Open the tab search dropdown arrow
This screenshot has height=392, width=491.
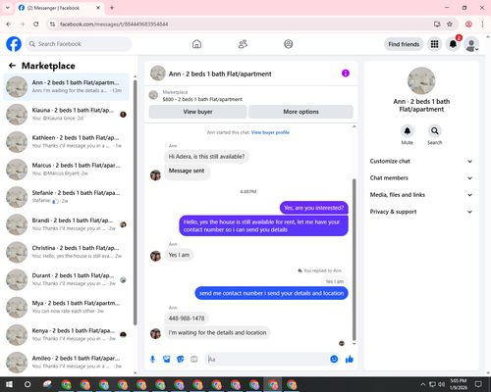pyautogui.click(x=8, y=8)
